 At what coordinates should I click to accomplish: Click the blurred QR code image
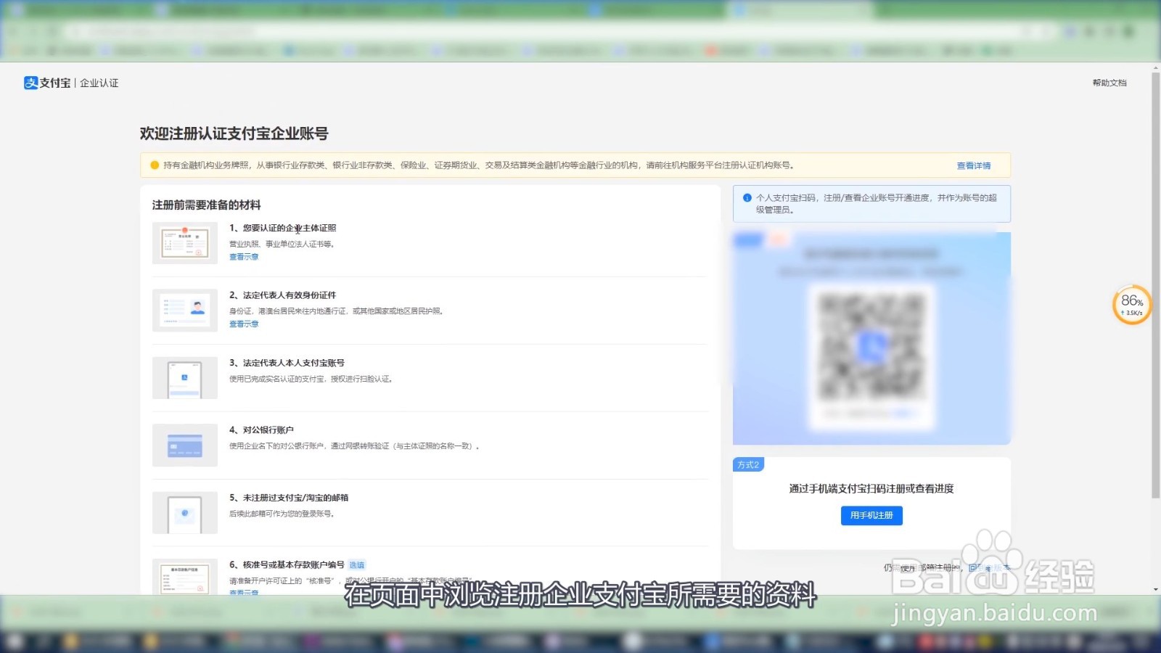[871, 346]
